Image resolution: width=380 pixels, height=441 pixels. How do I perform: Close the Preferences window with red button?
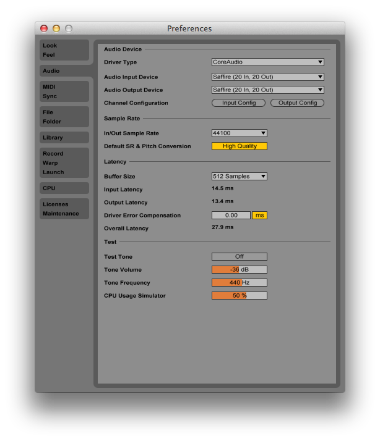pos(44,28)
